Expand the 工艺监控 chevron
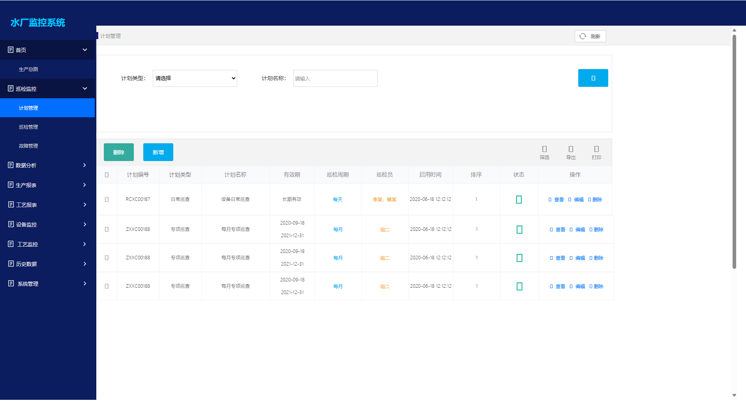This screenshot has width=746, height=416. click(84, 244)
